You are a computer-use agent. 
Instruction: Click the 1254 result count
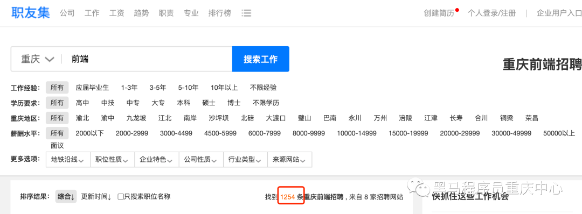point(287,197)
